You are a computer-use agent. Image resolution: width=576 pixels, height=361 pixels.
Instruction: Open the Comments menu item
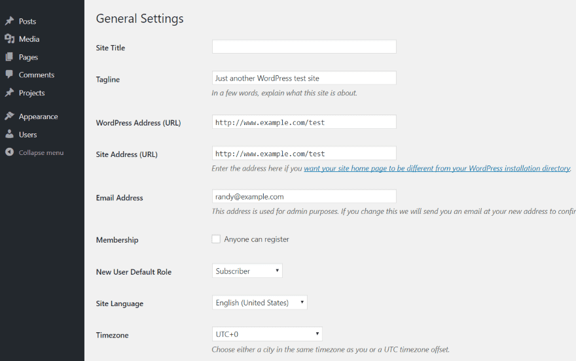point(37,75)
